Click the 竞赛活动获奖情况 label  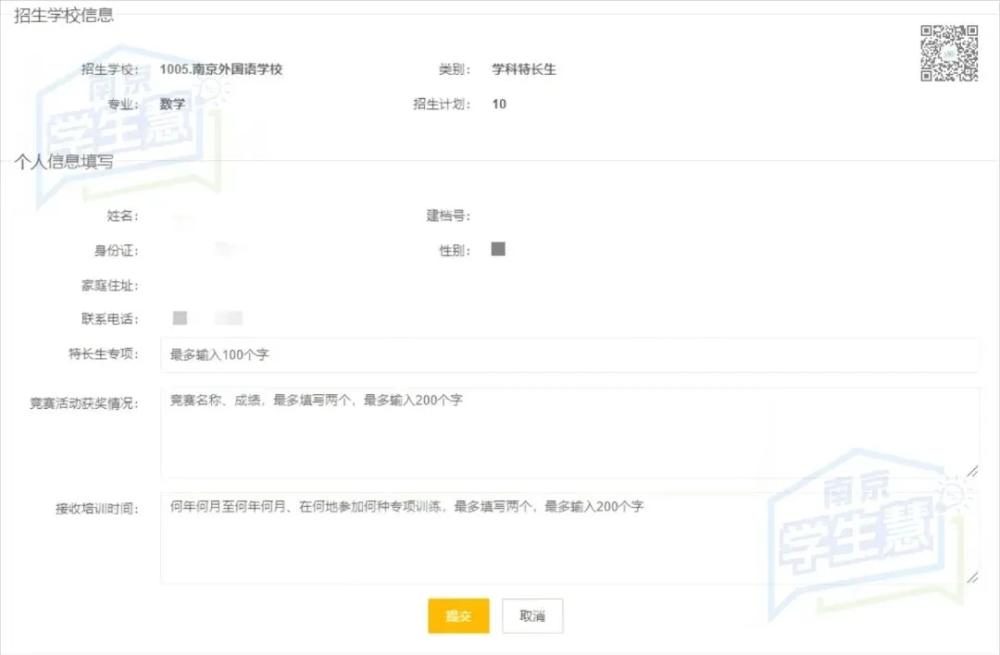pyautogui.click(x=84, y=403)
